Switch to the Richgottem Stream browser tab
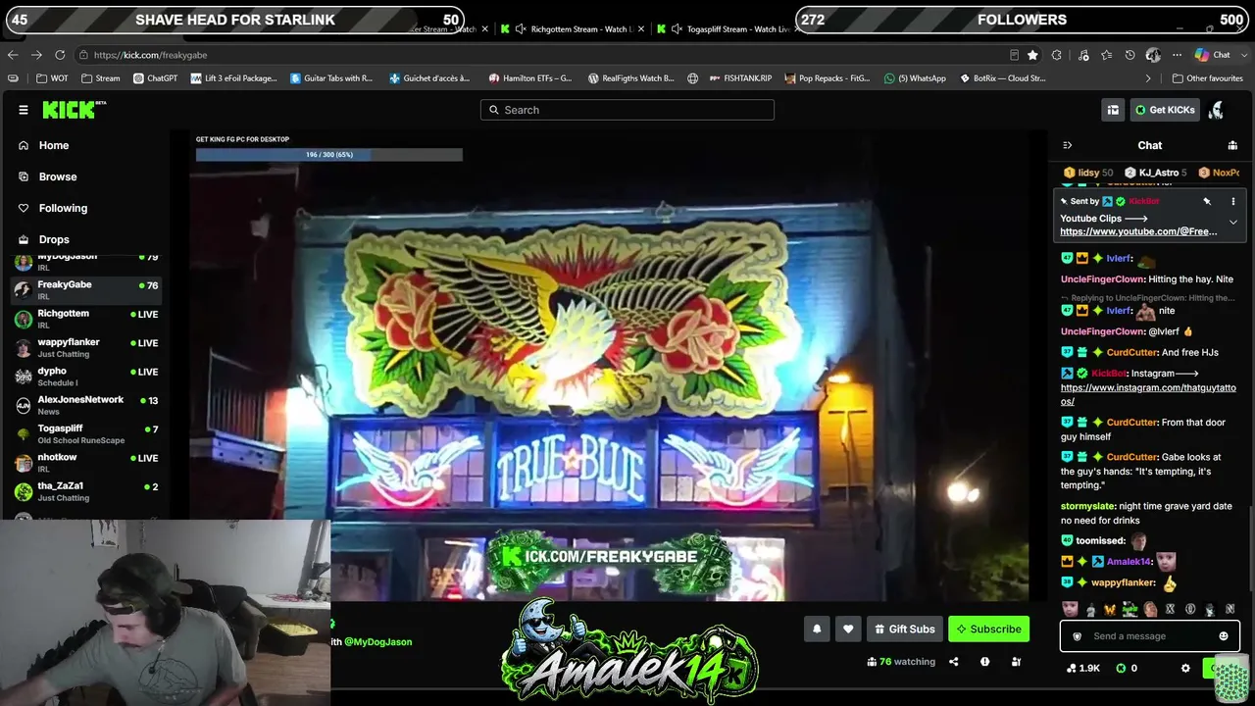 click(571, 29)
